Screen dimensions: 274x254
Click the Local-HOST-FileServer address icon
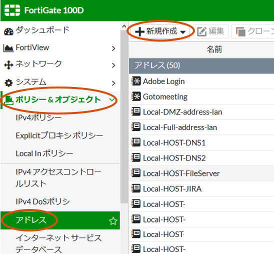click(x=136, y=173)
